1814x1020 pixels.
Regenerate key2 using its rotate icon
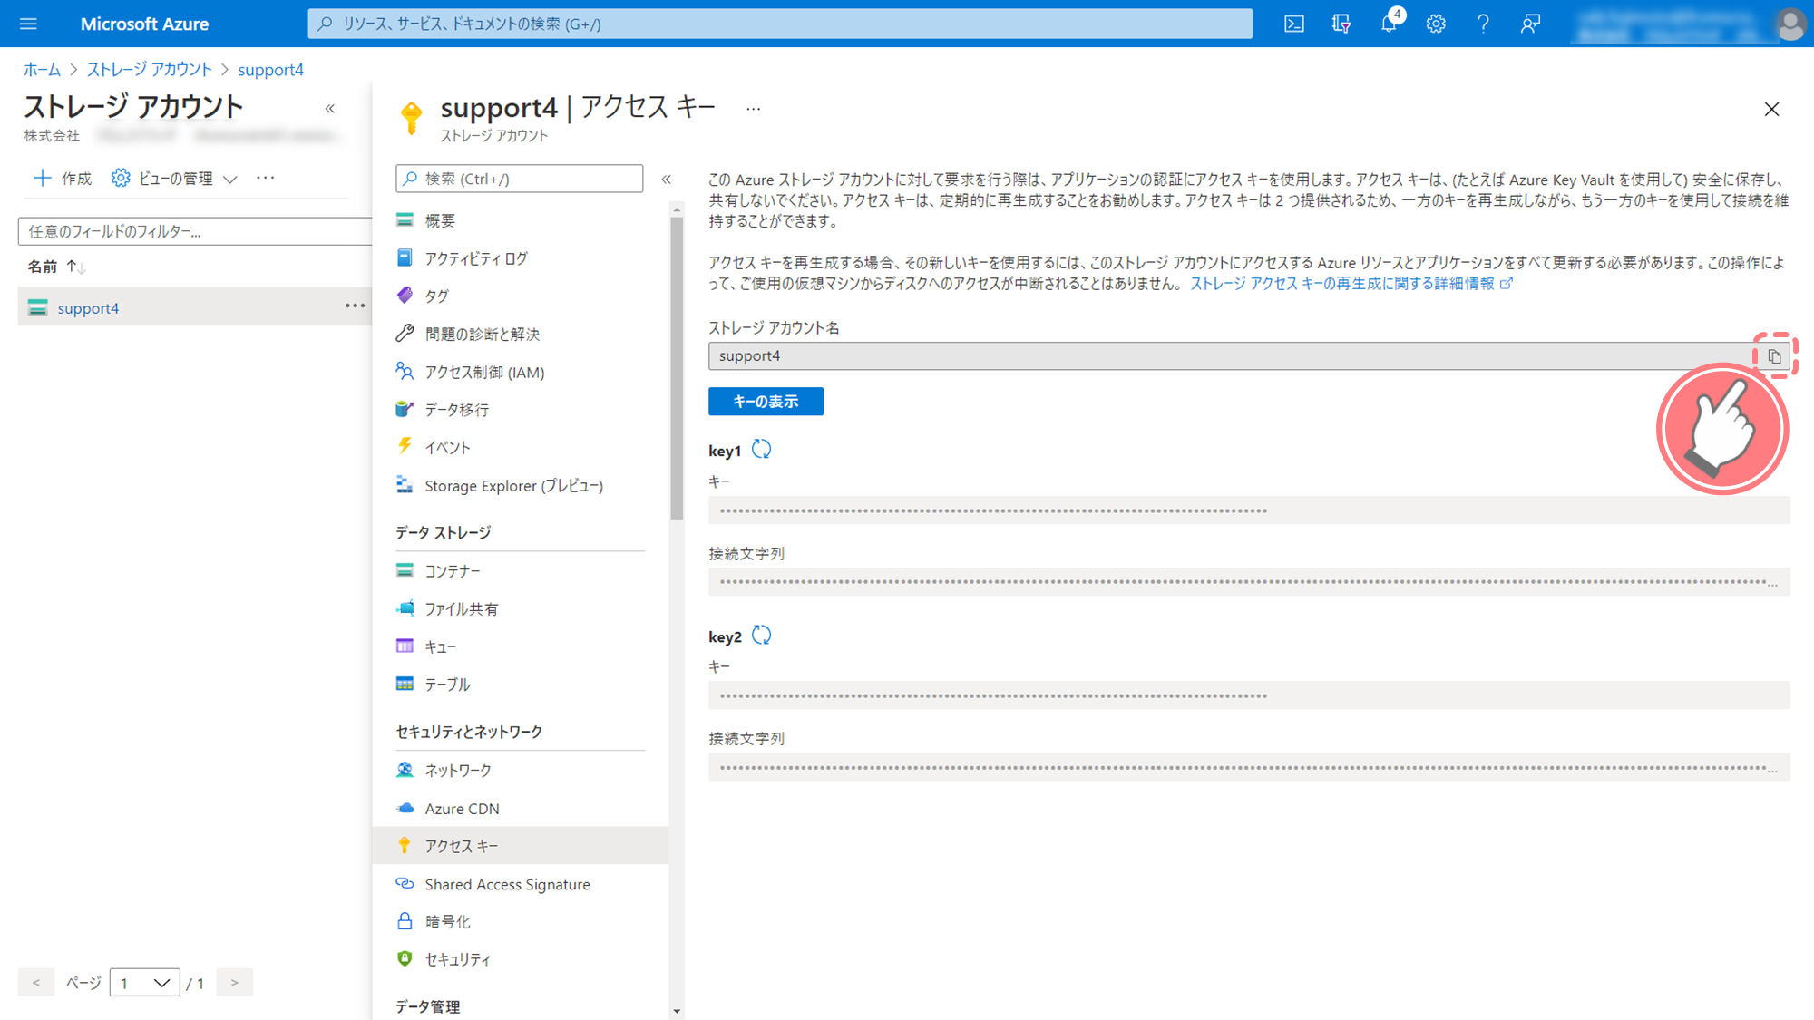pyautogui.click(x=762, y=636)
